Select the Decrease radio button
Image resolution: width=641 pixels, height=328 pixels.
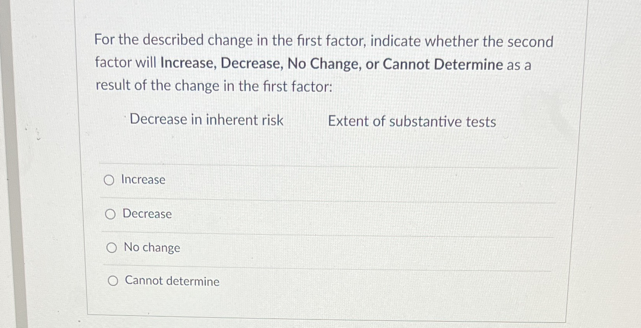(111, 214)
